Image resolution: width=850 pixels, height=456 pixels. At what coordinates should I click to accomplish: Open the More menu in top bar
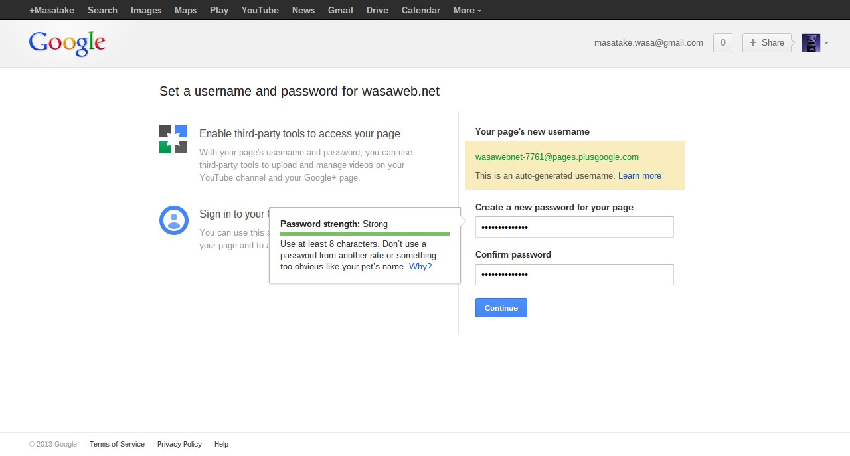pyautogui.click(x=467, y=10)
